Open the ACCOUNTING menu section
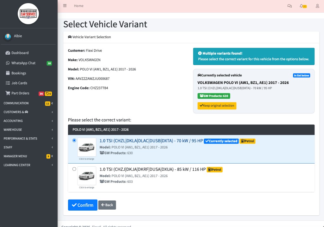The width and height of the screenshot is (324, 227). tap(28, 121)
